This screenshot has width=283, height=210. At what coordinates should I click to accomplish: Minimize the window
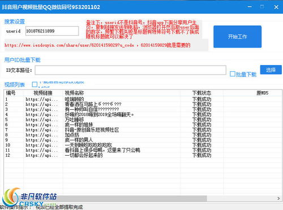(250, 7)
